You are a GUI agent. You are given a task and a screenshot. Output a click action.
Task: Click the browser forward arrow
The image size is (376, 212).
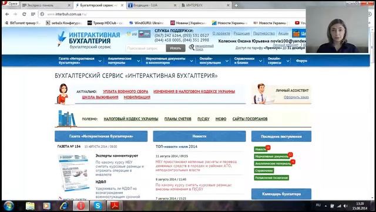tap(15, 14)
